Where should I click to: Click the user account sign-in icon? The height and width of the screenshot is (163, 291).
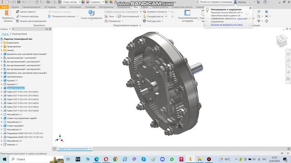click(x=236, y=2)
